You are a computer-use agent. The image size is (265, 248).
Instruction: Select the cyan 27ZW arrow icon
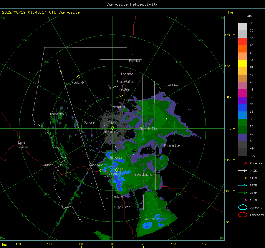click(243, 185)
